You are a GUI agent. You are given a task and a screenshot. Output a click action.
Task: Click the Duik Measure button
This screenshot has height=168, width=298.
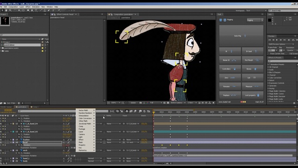252,86
